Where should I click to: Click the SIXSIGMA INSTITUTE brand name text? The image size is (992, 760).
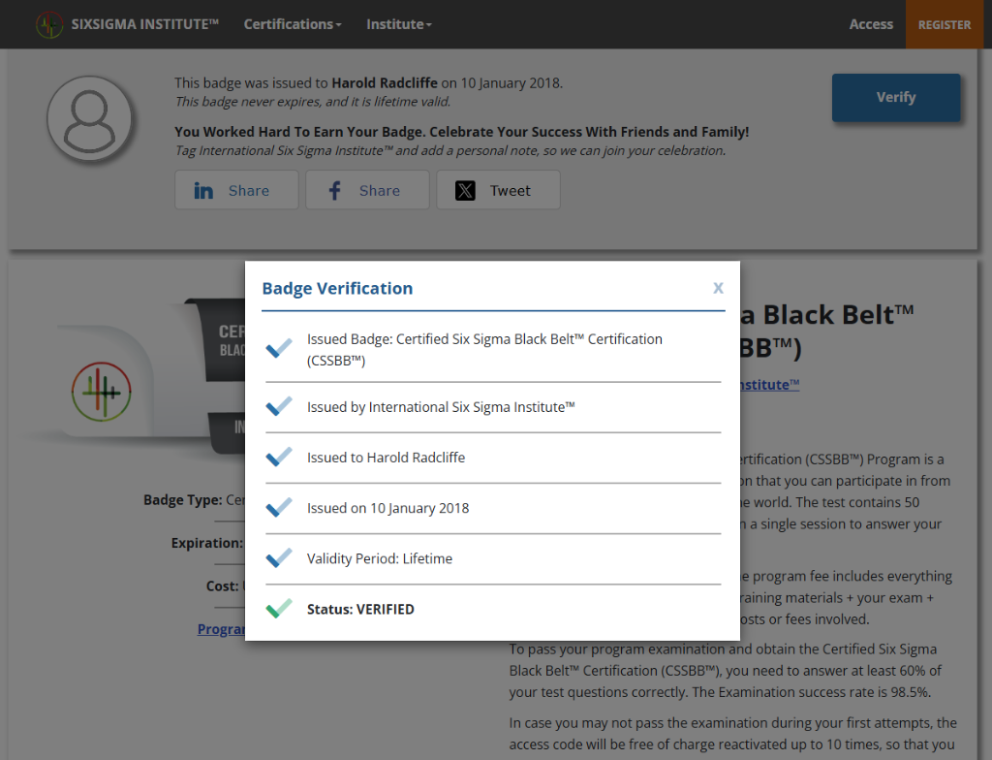coord(145,24)
